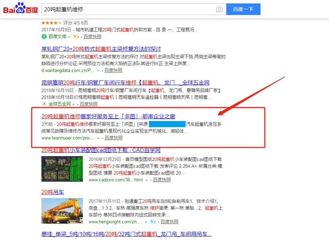Open the 20吨吊车 result title

pos(53,192)
